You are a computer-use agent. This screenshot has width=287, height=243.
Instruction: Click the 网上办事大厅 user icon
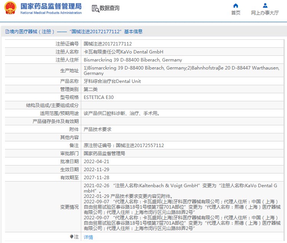tap(265, 5)
